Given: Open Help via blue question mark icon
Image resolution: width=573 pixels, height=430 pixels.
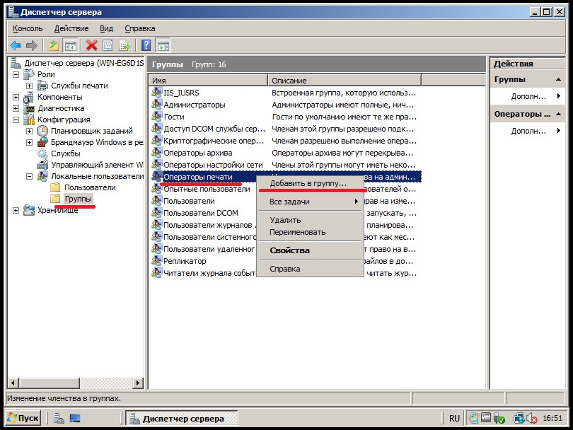Looking at the screenshot, I should 146,46.
